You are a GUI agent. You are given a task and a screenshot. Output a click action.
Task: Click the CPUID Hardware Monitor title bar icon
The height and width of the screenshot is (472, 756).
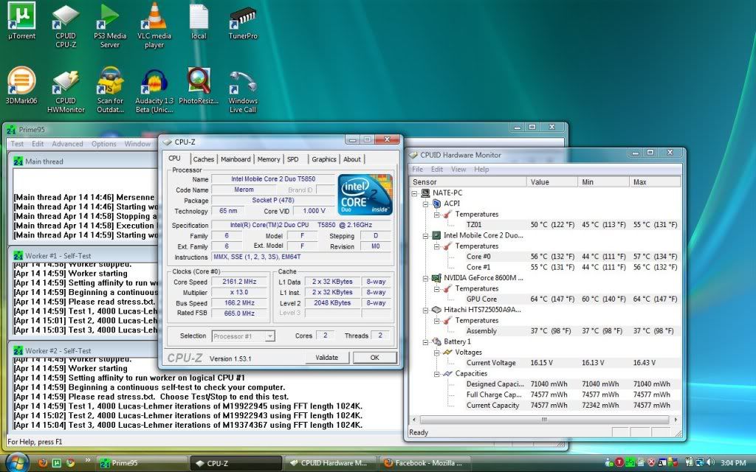[x=413, y=155]
